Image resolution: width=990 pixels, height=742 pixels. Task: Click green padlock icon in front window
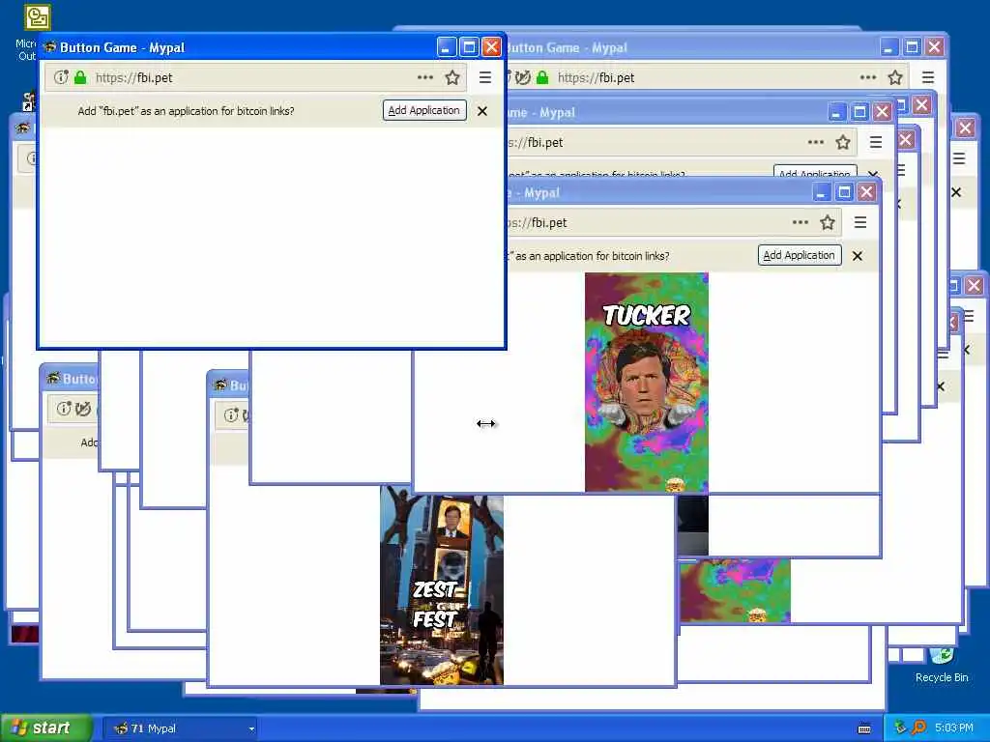coord(80,77)
